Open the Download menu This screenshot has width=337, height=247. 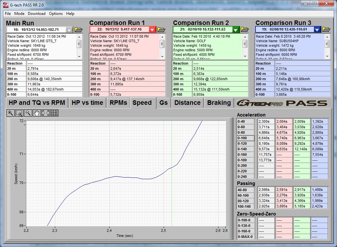(37, 14)
